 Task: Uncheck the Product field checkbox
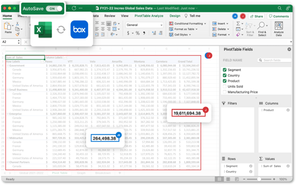coord(224,81)
